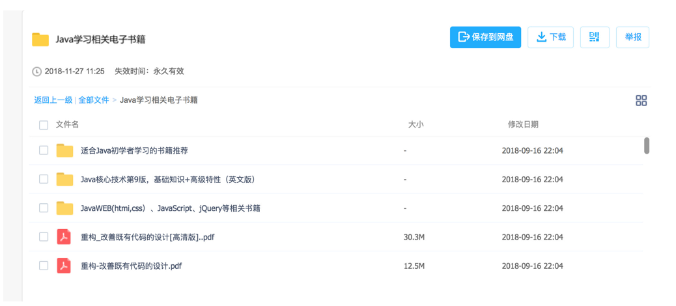Screen dimensions: 676x306
Task: Open folder icon of 适合Java初学者学习的书籍推荐
Action: (x=64, y=150)
